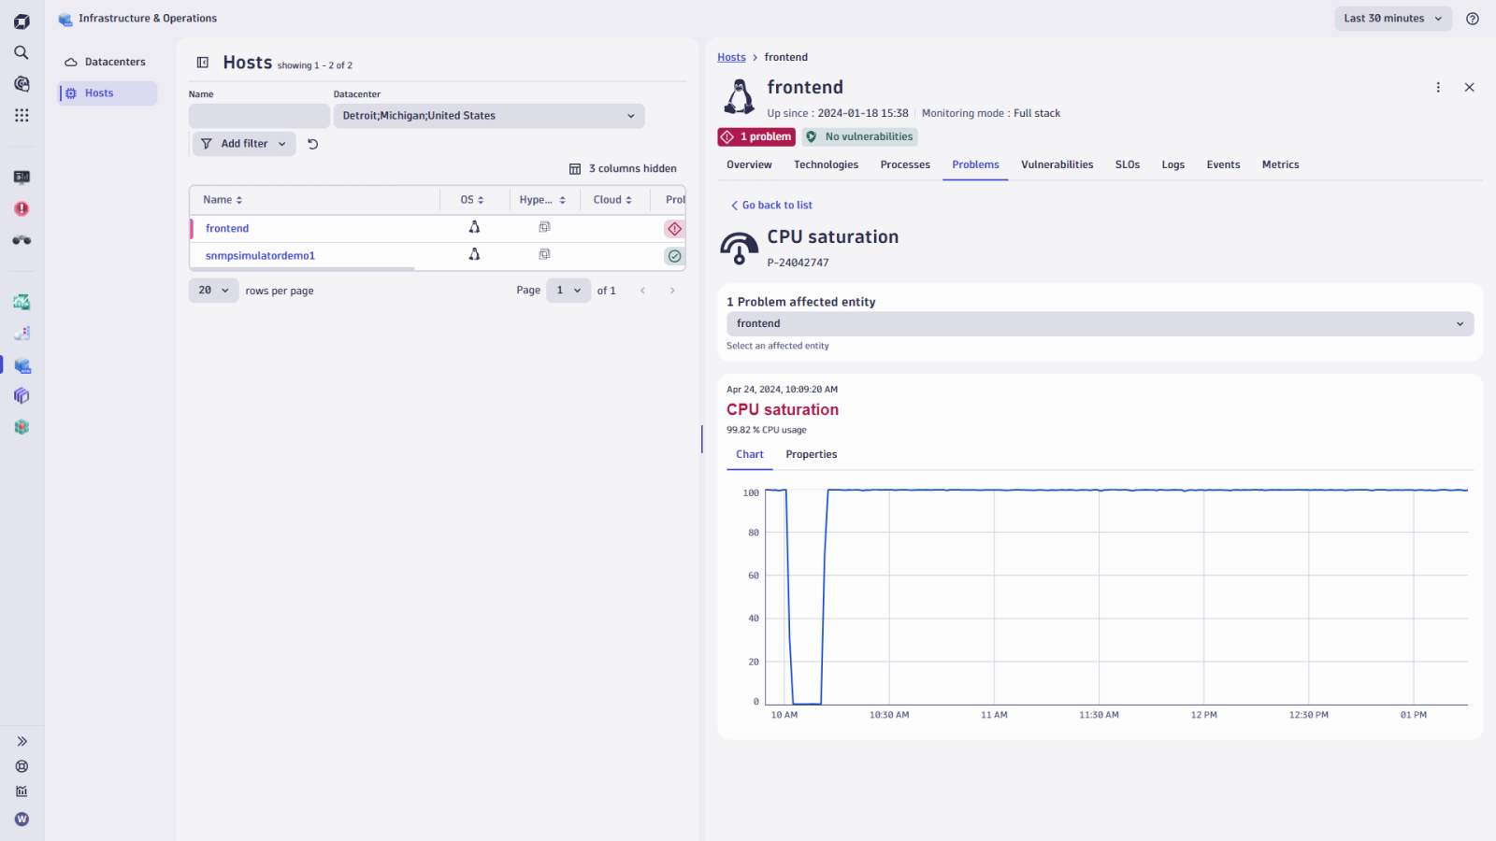Toggle the OS column sort order
Screen dimensions: 1496x841
click(482, 199)
